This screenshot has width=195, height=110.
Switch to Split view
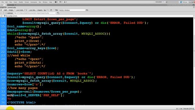(5, 10)
